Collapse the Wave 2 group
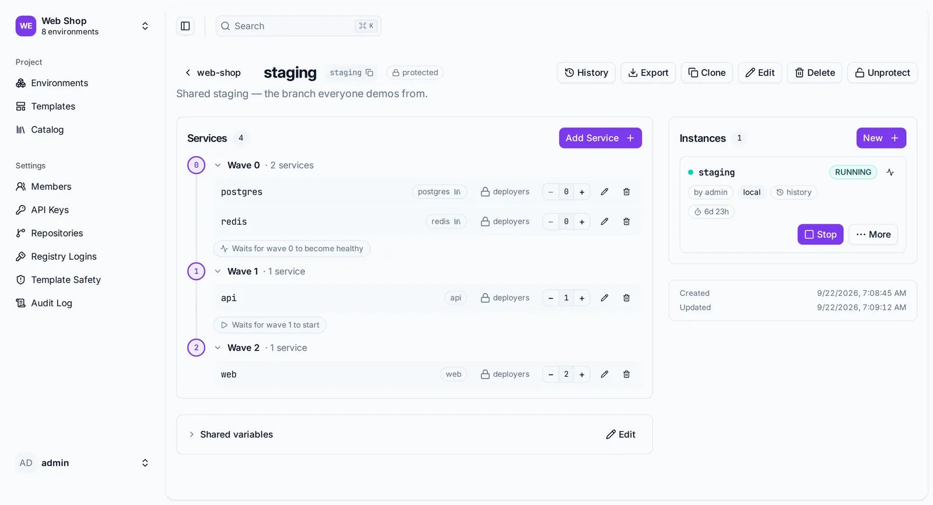Image resolution: width=933 pixels, height=505 pixels. coord(218,348)
